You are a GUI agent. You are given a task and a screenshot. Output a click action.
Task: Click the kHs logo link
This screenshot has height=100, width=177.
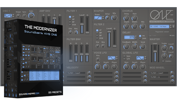pos(172,36)
